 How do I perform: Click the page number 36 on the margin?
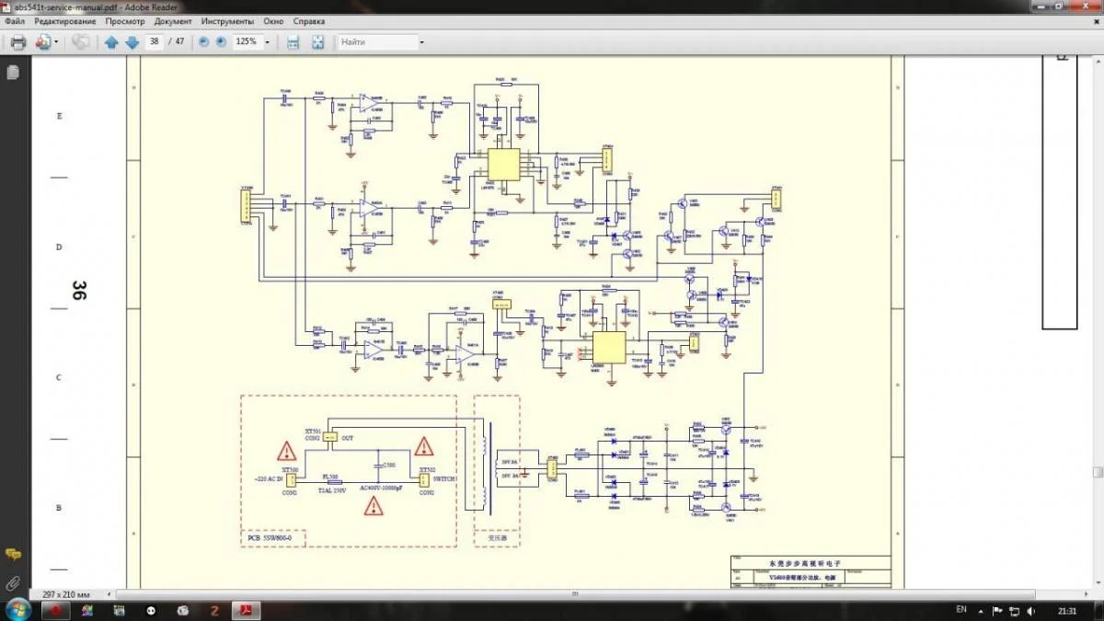(79, 291)
